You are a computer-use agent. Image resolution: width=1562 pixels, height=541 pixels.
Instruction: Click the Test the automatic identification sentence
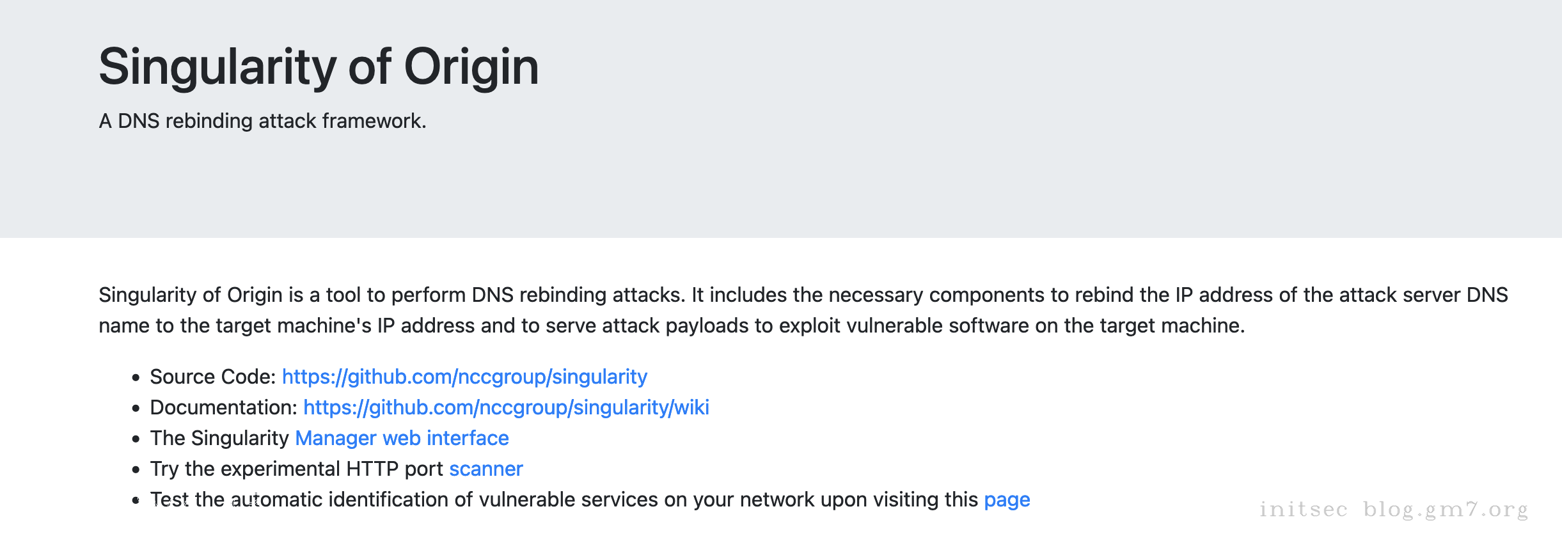click(563, 499)
